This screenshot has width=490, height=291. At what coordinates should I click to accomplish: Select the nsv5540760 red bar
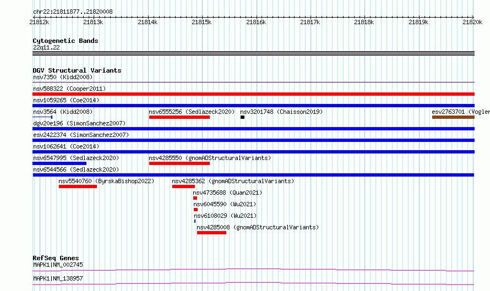click(78, 186)
